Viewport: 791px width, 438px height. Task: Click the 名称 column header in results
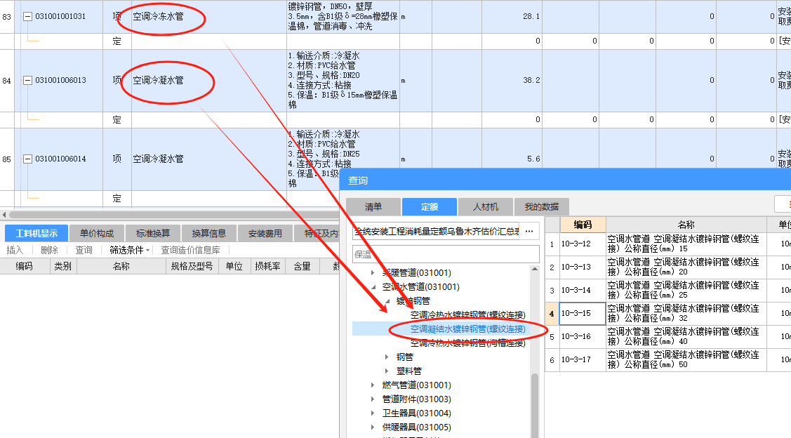click(x=686, y=225)
